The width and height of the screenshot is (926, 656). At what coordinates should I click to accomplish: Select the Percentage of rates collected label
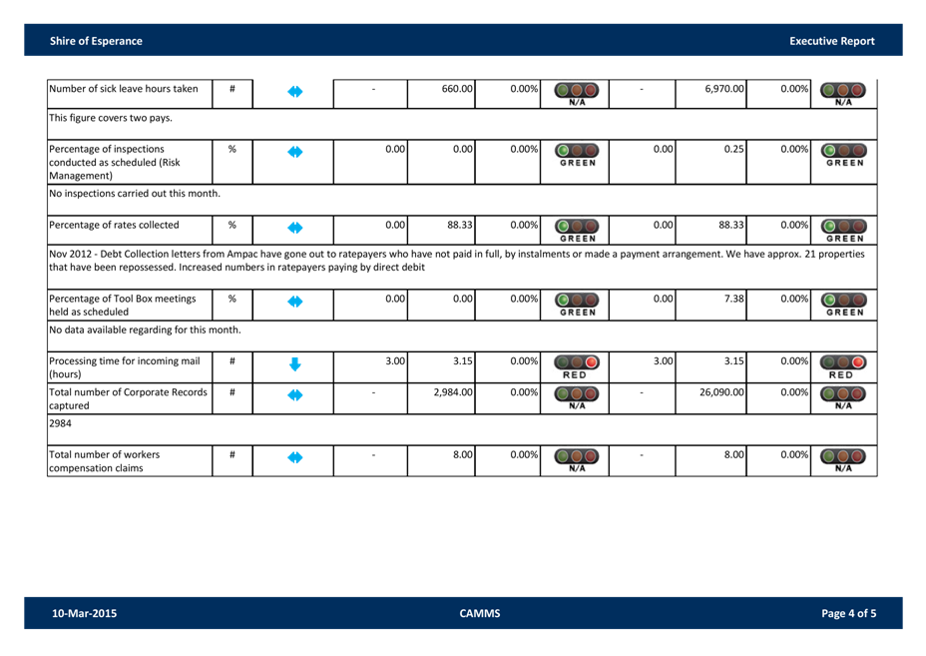(x=115, y=225)
